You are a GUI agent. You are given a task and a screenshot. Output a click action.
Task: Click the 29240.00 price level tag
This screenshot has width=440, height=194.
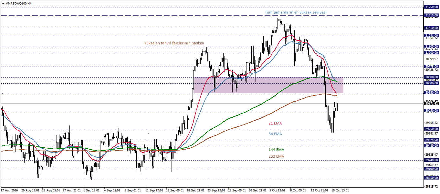431,160
